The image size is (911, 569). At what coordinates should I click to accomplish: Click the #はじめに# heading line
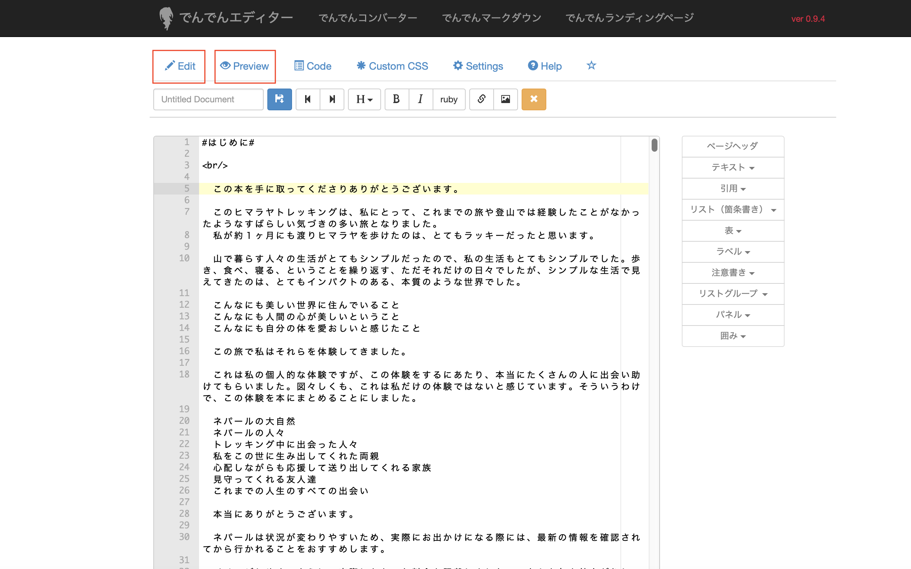click(x=228, y=143)
